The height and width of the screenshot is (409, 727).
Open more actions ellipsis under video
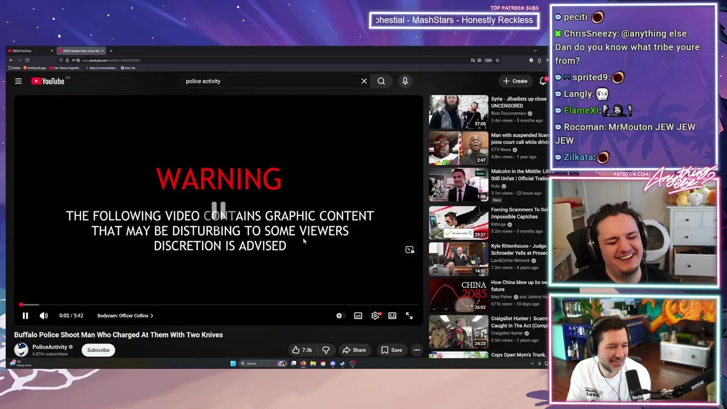click(x=416, y=350)
